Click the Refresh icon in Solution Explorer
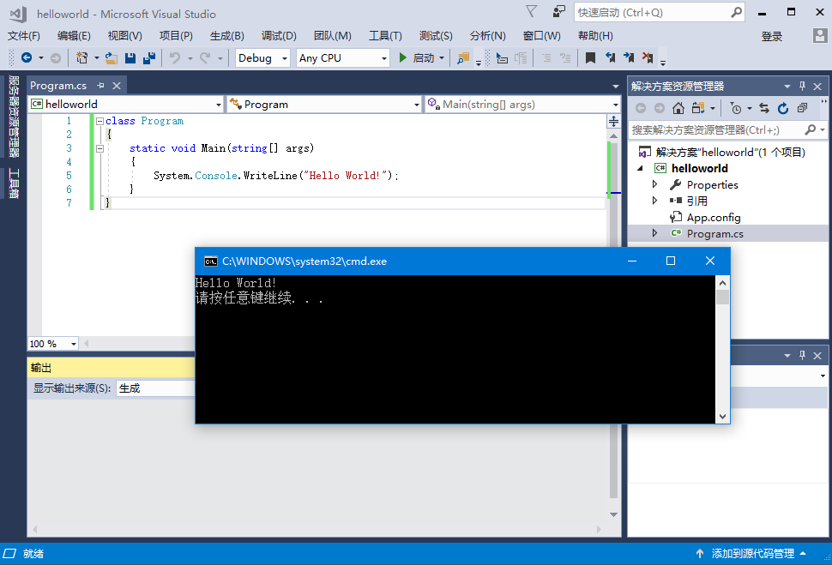This screenshot has height=565, width=832. click(783, 108)
